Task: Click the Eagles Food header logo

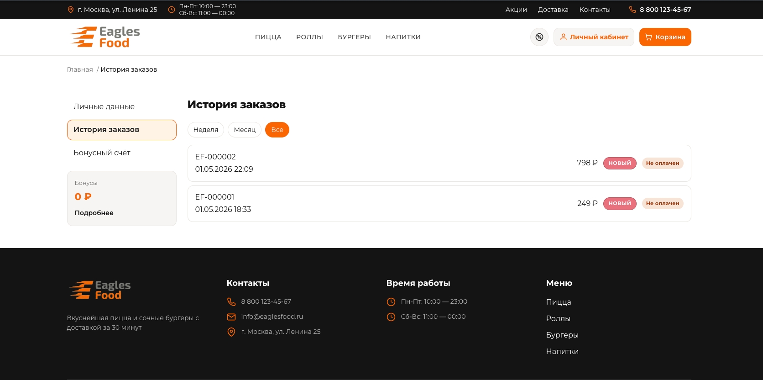Action: pos(105,37)
